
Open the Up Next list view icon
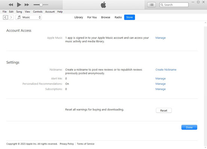(x=151, y=5)
